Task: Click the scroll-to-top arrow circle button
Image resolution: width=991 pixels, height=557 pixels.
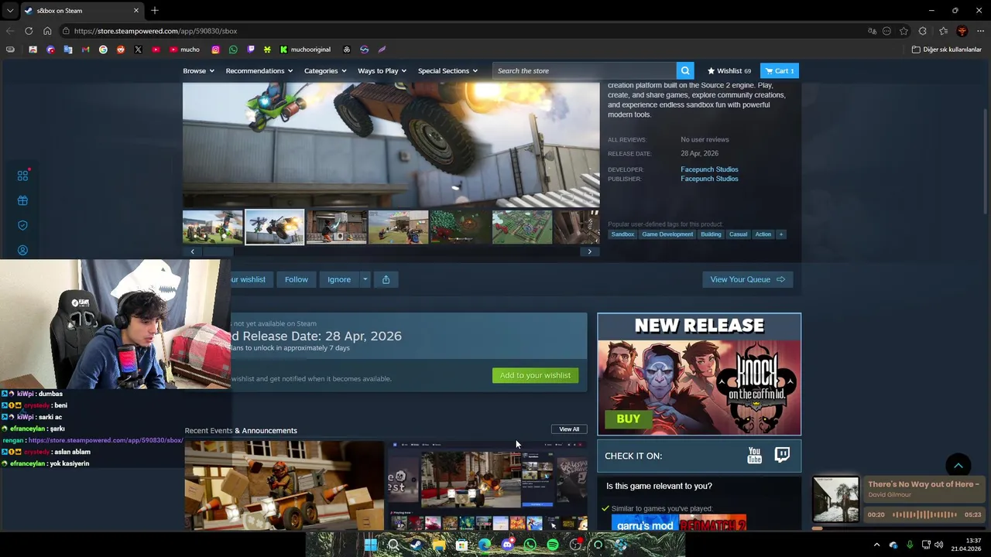Action: click(958, 465)
